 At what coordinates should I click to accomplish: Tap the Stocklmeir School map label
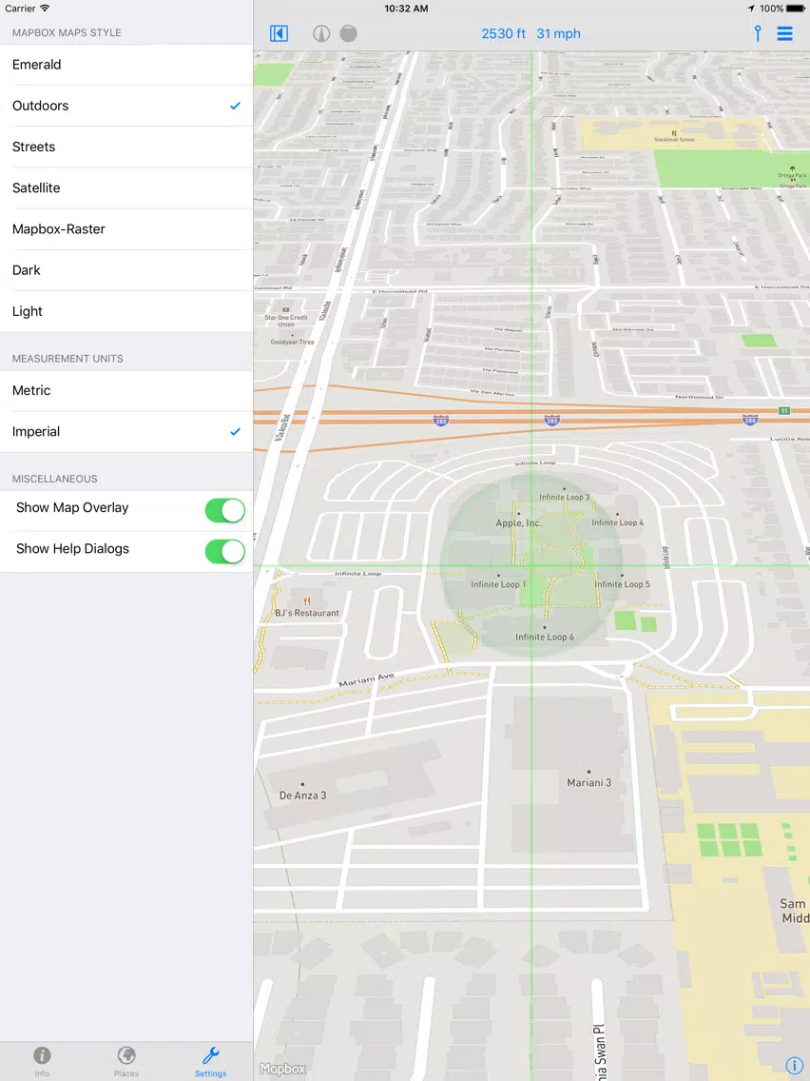pyautogui.click(x=674, y=139)
